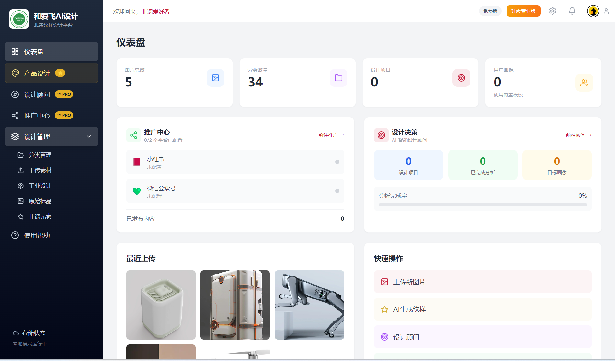Click the 小红书 status dot
Image resolution: width=615 pixels, height=361 pixels.
pyautogui.click(x=337, y=162)
